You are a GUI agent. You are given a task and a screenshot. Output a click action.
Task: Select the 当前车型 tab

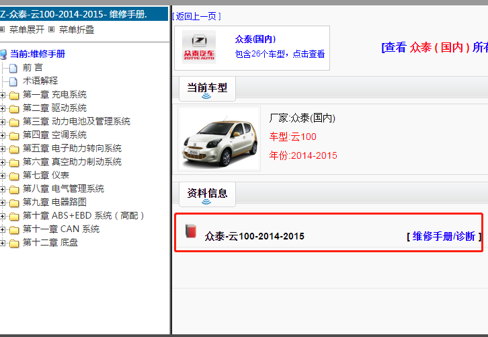[207, 89]
